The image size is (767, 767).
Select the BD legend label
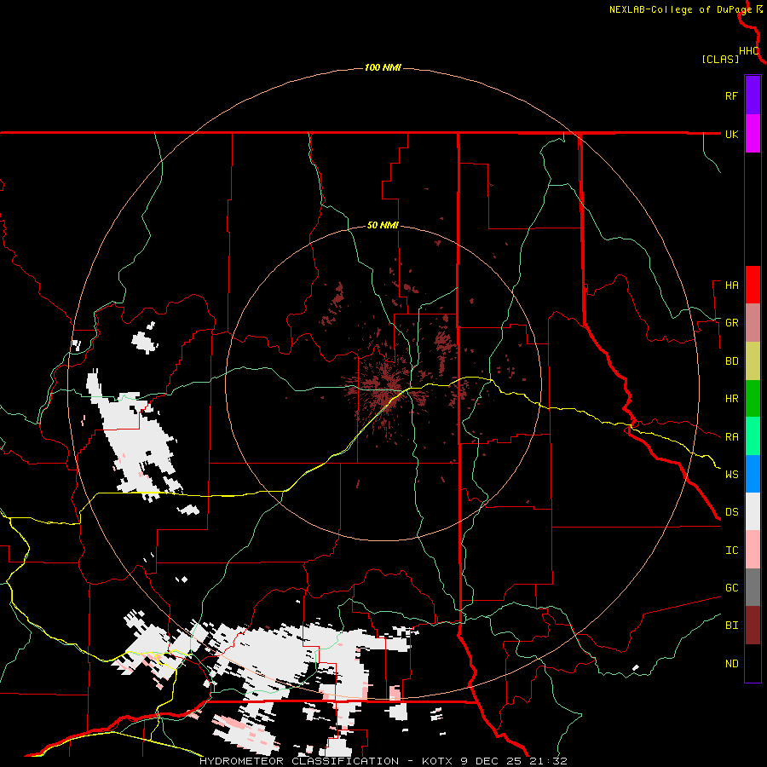(731, 361)
